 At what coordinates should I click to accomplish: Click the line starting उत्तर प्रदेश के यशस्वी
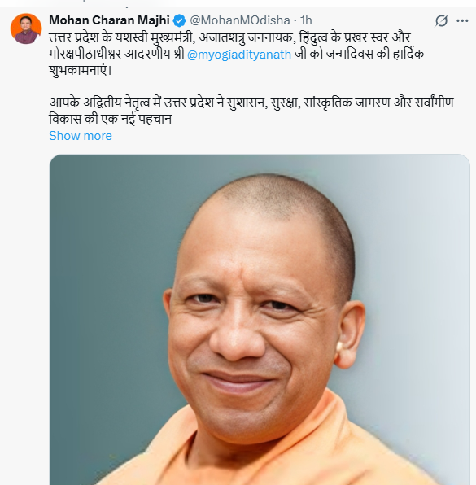tap(229, 37)
